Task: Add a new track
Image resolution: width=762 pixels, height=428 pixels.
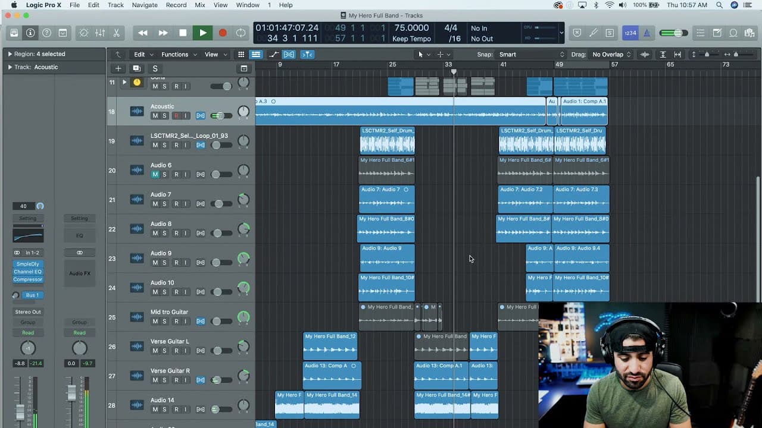Action: [118, 68]
